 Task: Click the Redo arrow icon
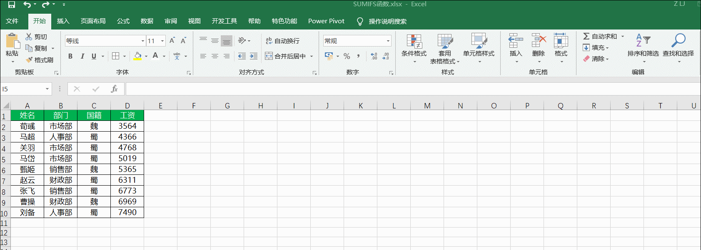[46, 5]
